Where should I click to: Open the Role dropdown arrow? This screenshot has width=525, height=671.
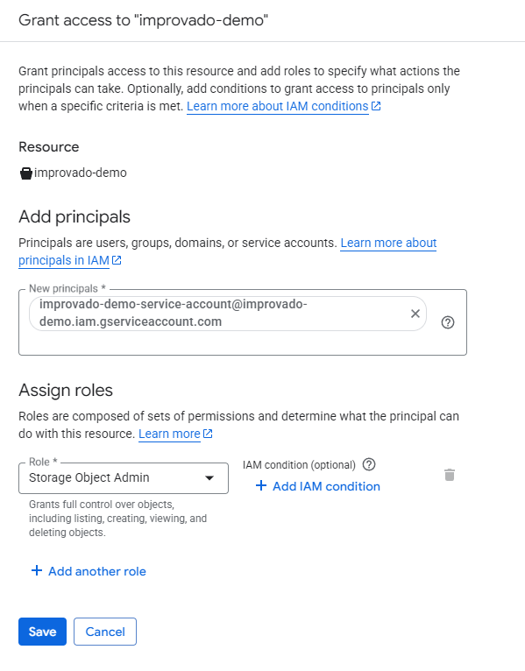point(209,478)
